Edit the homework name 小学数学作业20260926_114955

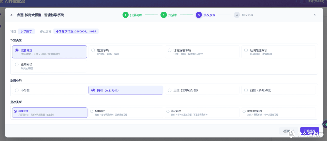click(x=76, y=31)
